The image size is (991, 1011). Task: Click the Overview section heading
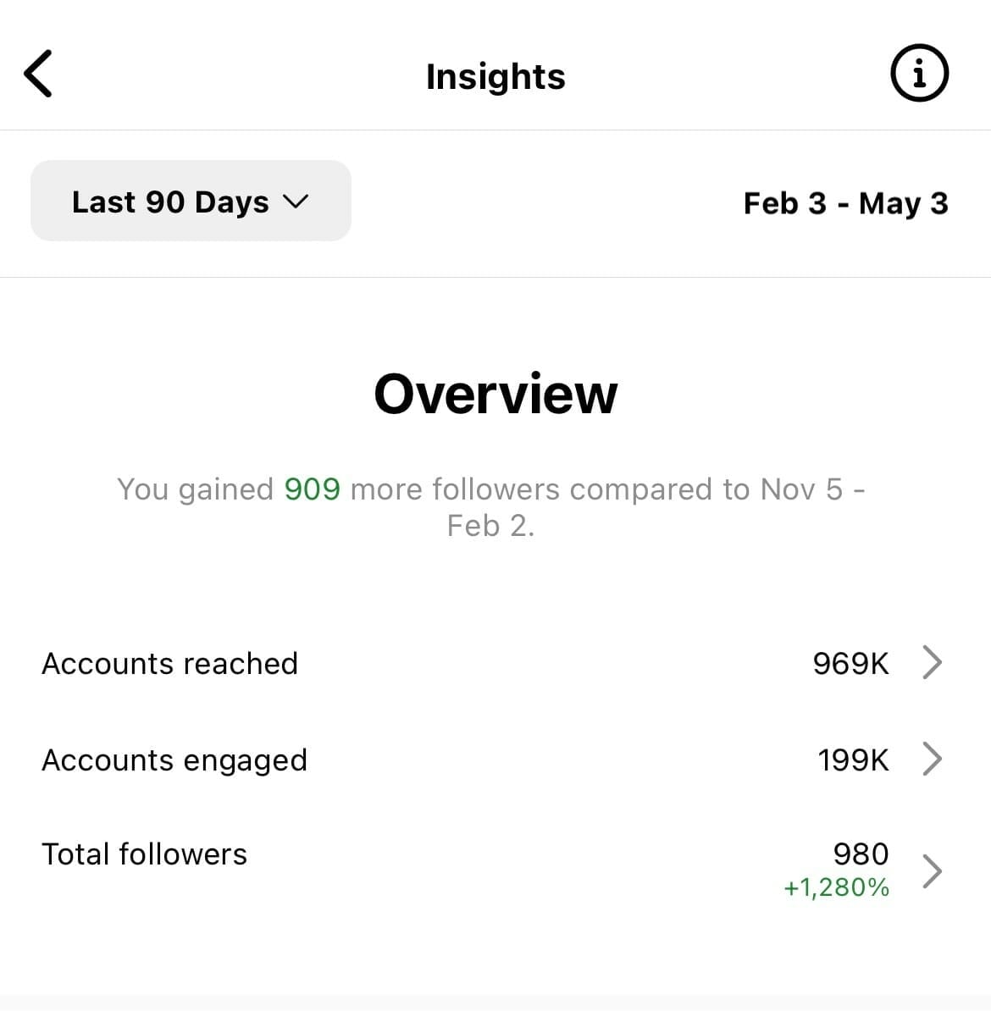495,392
